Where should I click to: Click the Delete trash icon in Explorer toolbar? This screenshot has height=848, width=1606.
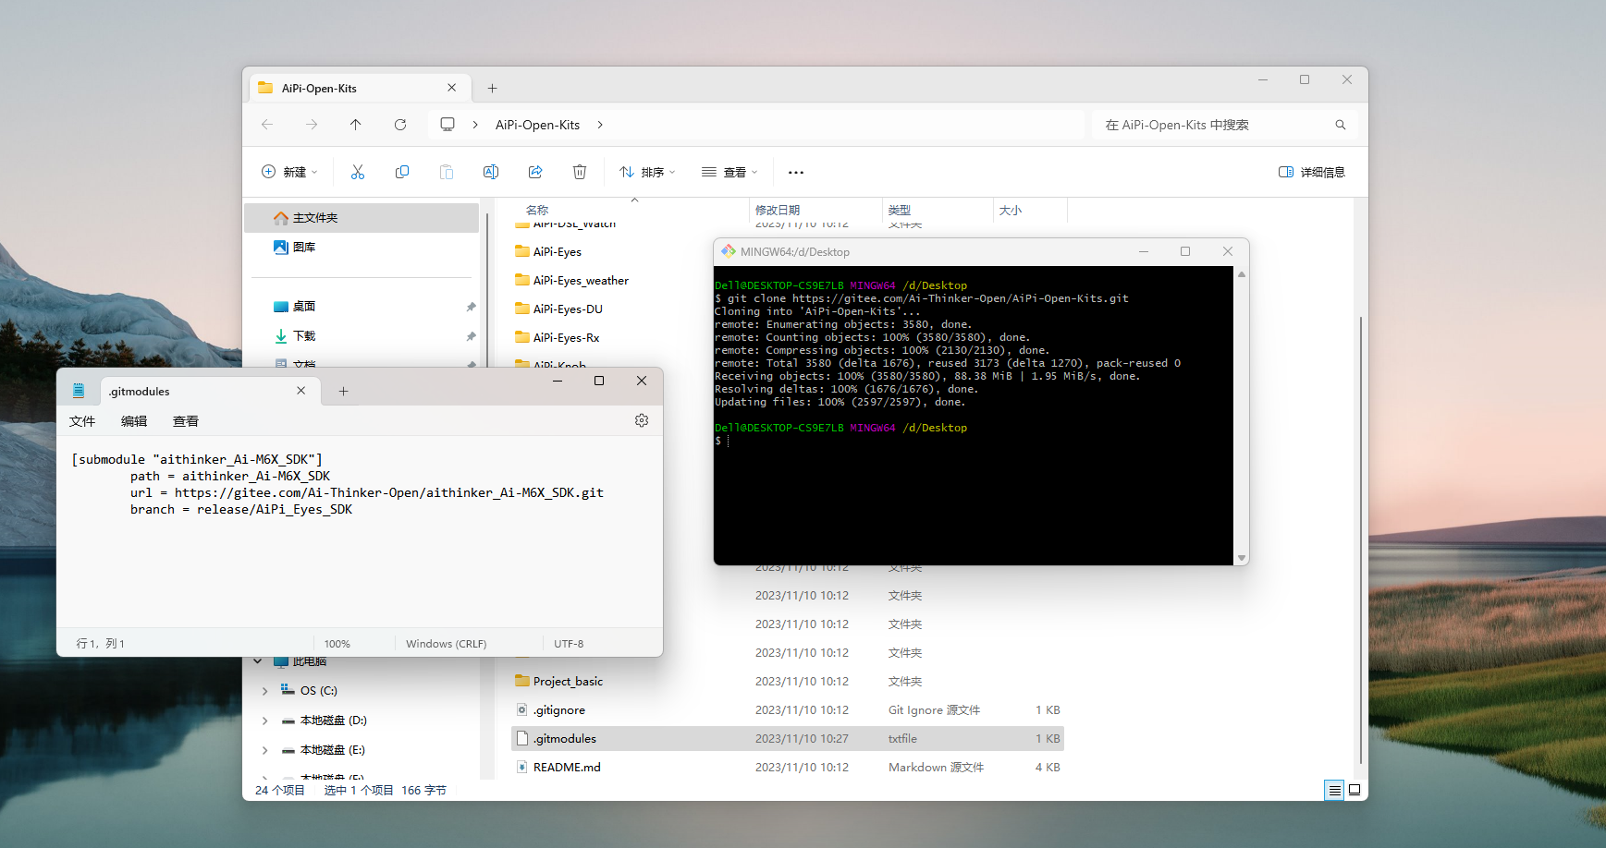point(580,172)
